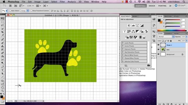Image resolution: width=188 pixels, height=105 pixels.
Task: Open Spotlight search in menu bar
Action: coord(184,2)
